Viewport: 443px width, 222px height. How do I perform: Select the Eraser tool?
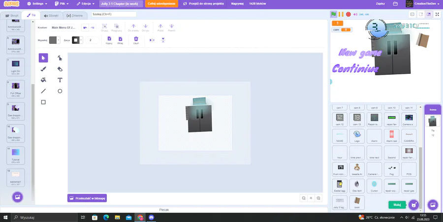60,69
